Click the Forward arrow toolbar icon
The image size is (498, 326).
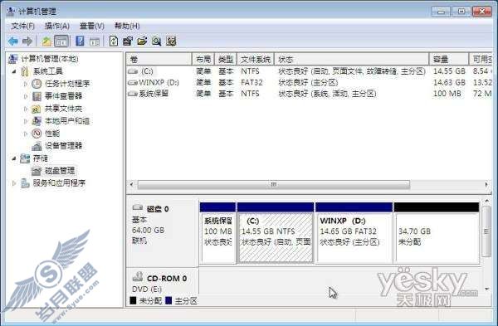tap(27, 41)
